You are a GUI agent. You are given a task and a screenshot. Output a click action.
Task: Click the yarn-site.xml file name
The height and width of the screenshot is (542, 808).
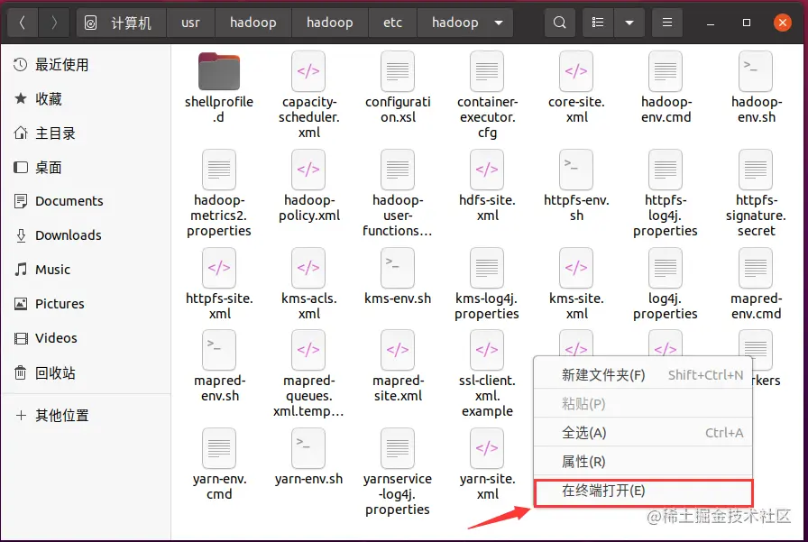point(488,487)
